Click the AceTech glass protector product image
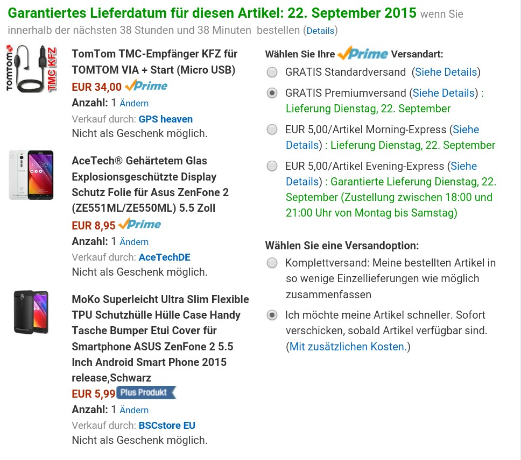 point(31,175)
